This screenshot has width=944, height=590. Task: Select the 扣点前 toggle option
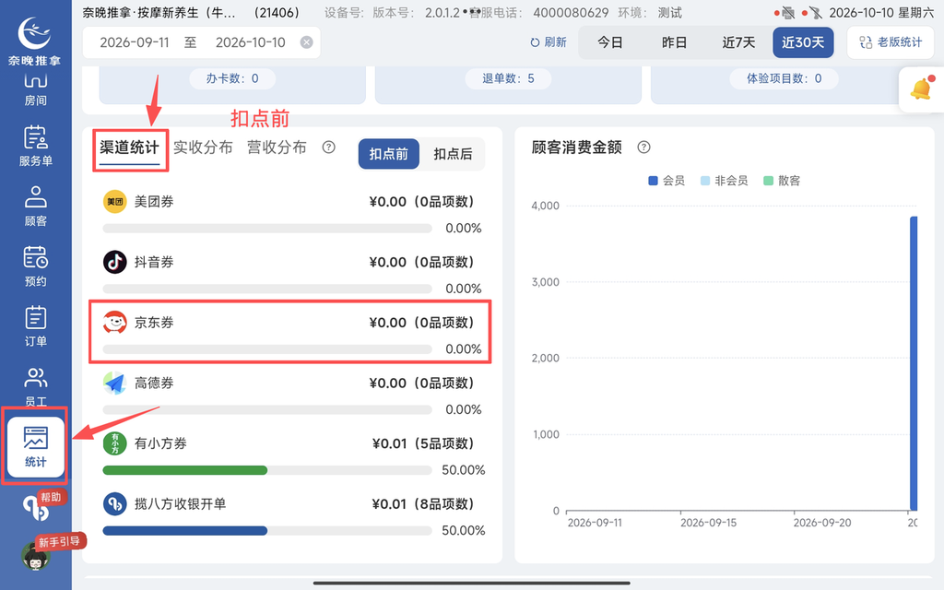(x=389, y=154)
